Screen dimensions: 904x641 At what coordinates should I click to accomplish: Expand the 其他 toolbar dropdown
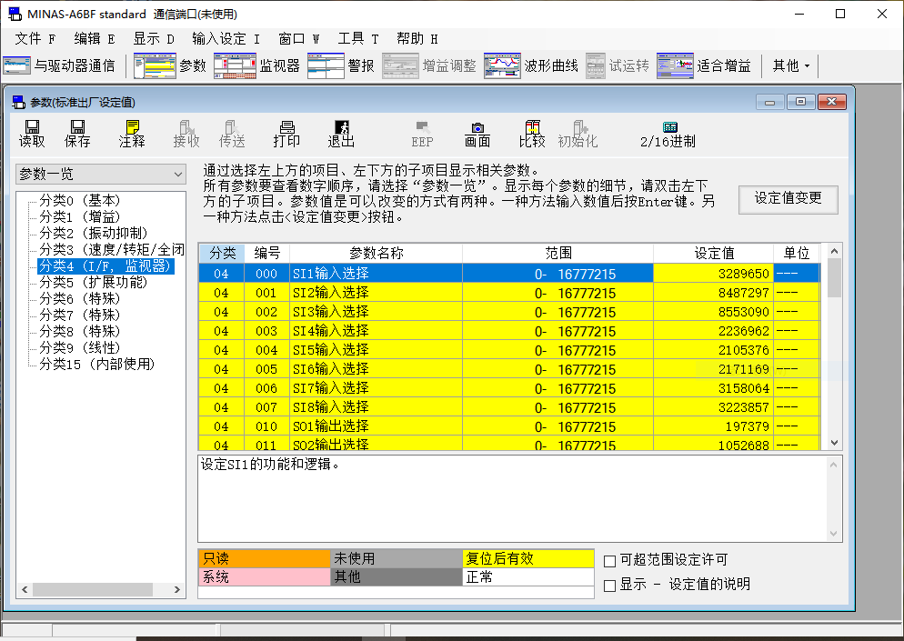pyautogui.click(x=790, y=65)
